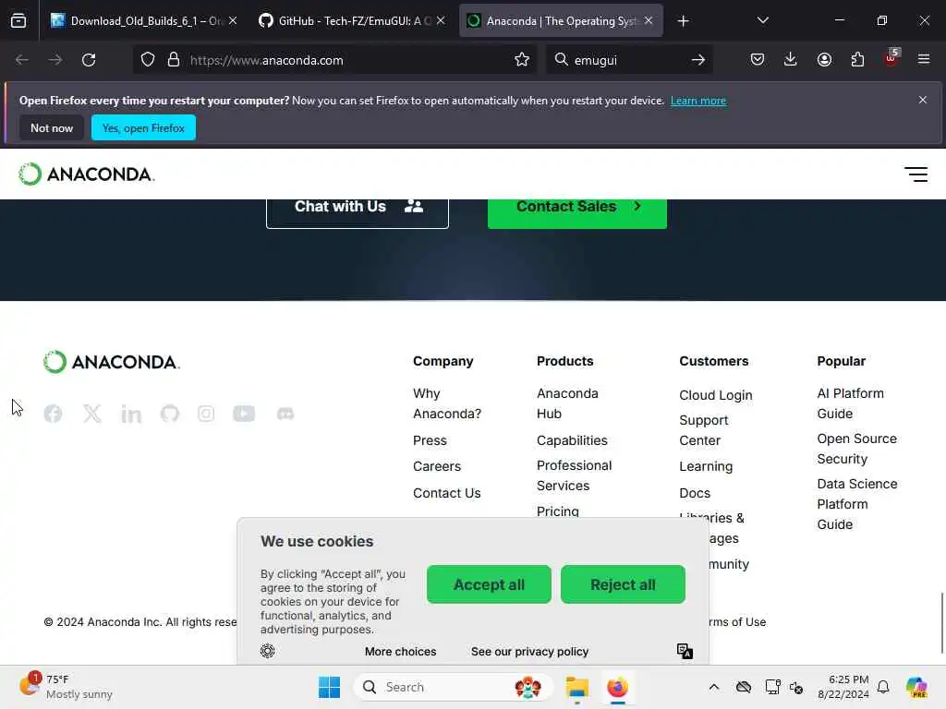This screenshot has height=709, width=946.
Task: Open the Docs link
Action: [x=695, y=493]
